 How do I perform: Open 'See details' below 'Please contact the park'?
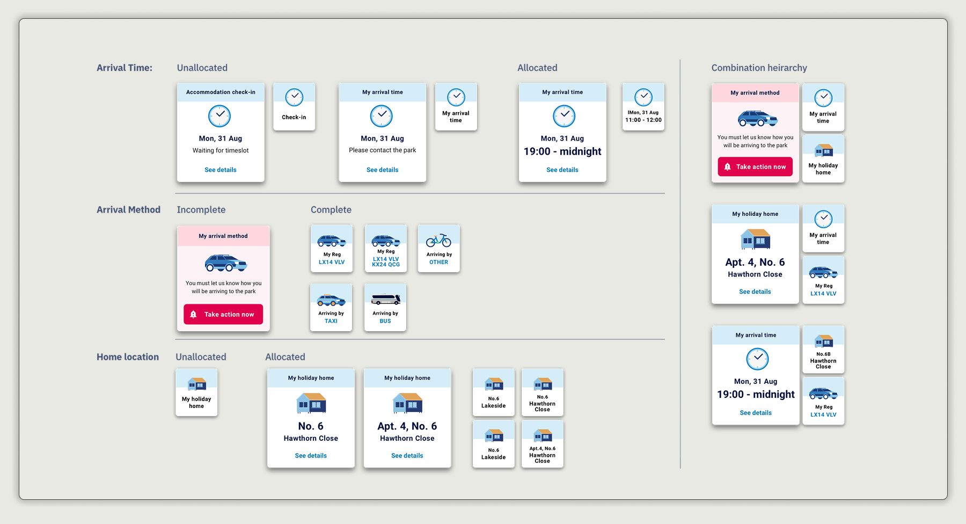tap(383, 170)
